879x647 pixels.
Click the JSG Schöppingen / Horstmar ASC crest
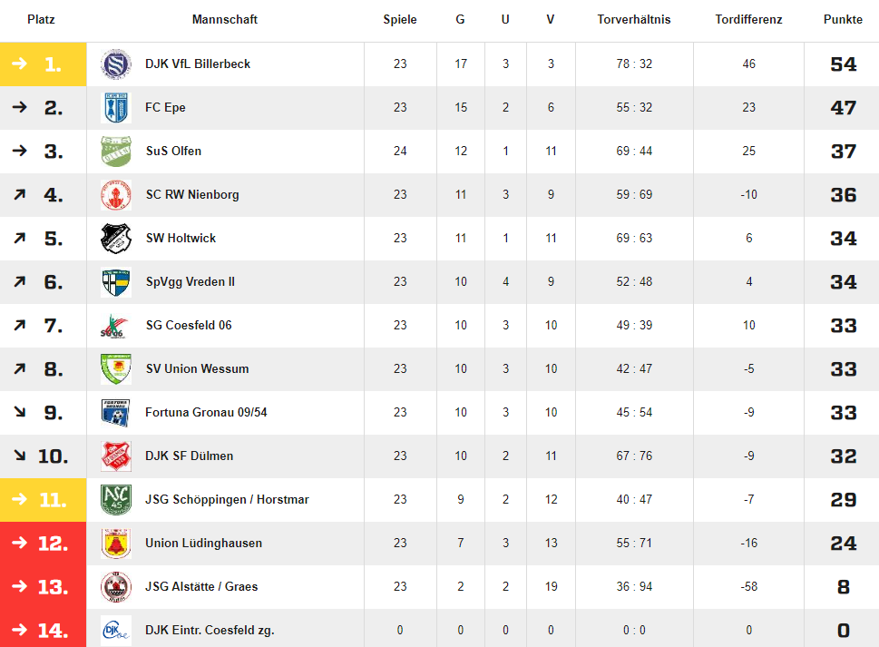[x=116, y=500]
